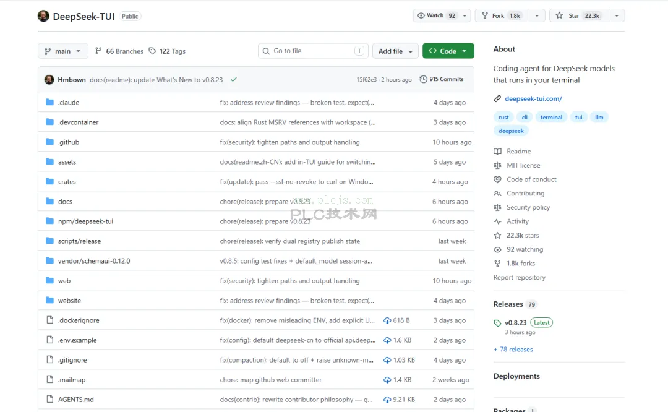This screenshot has width=668, height=412.
Task: Click download icon for .mailmap 1.4 KB
Action: (x=387, y=380)
